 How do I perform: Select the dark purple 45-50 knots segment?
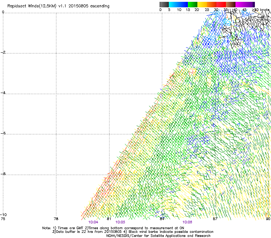point(250,4)
